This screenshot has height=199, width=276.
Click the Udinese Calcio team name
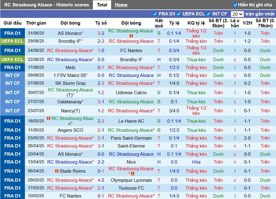(131, 93)
